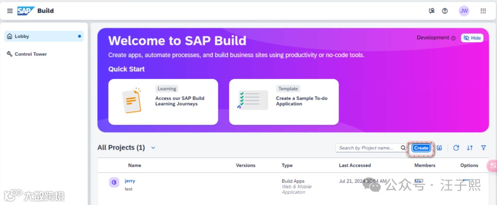The width and height of the screenshot is (497, 205).
Task: Open the product switcher grid icon
Action: coord(483,11)
